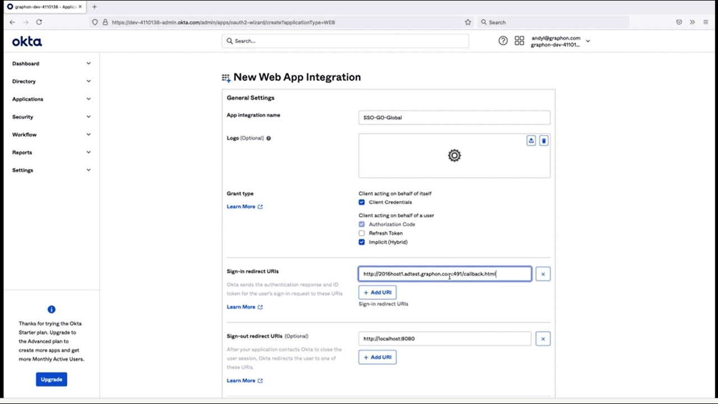Open Learn More under Sign-in redirect URIs
The height and width of the screenshot is (404, 718).
[x=245, y=307]
